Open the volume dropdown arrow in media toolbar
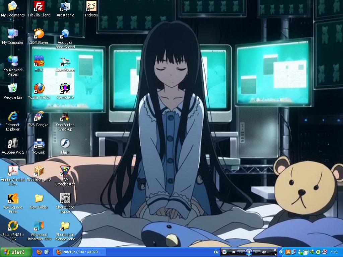343x257 pixels. click(x=268, y=252)
